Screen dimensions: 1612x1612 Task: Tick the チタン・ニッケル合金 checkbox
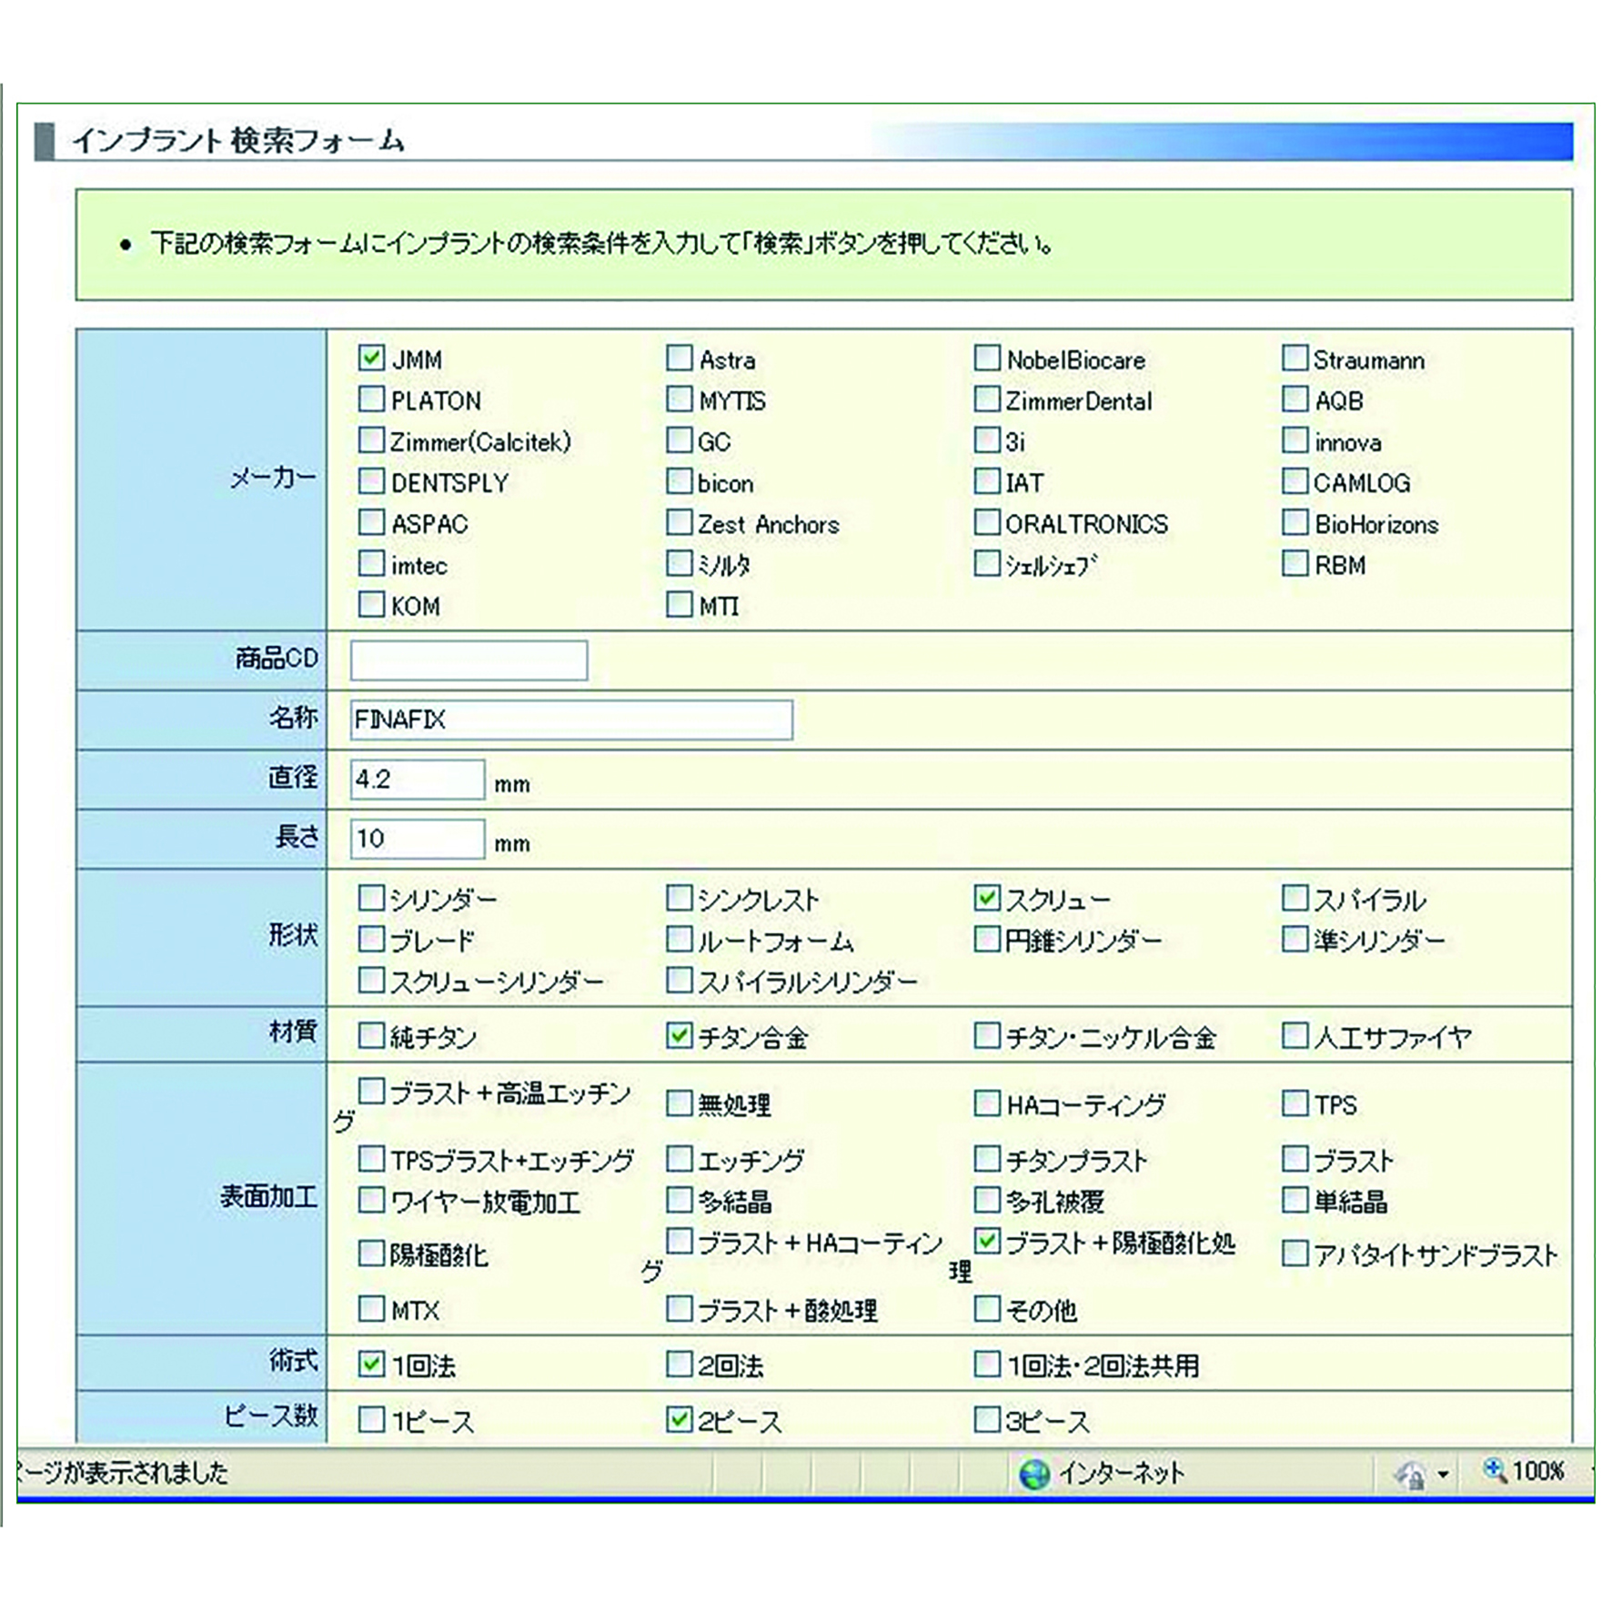click(x=987, y=1035)
